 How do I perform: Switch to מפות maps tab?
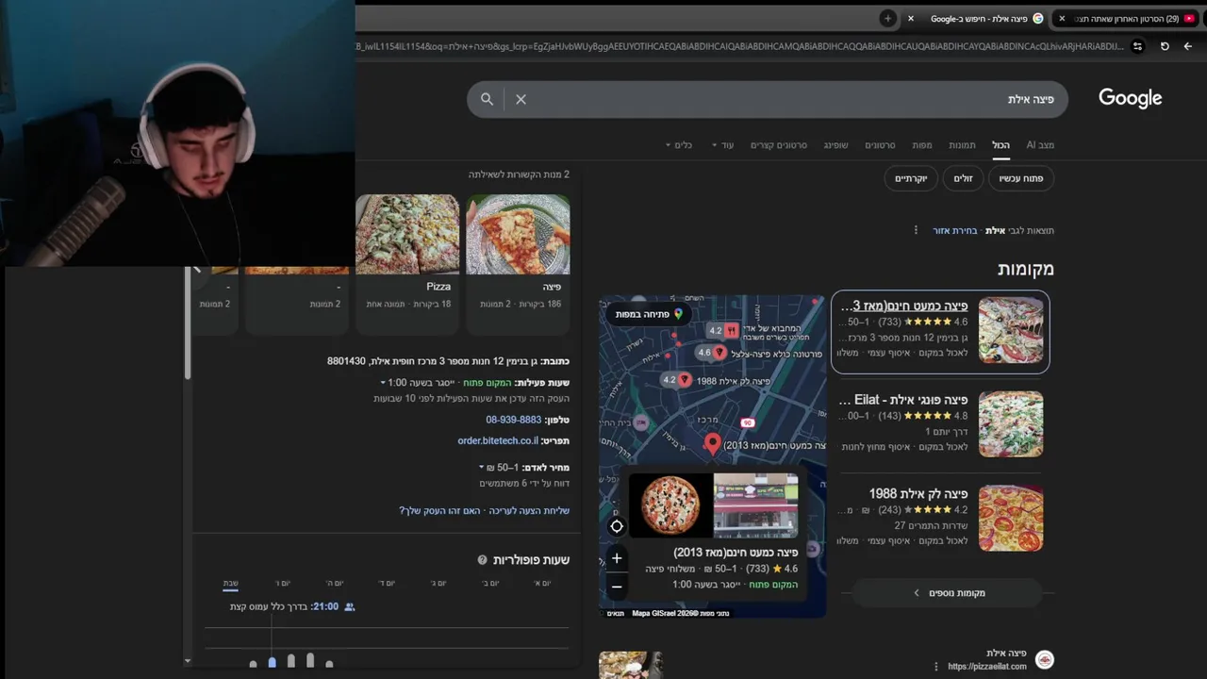(922, 145)
